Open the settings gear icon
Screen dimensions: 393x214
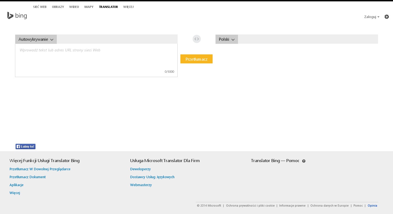[386, 17]
